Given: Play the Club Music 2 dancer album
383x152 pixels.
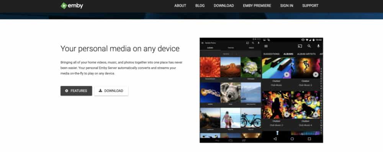Looking at the screenshot, I should (x=316, y=74).
